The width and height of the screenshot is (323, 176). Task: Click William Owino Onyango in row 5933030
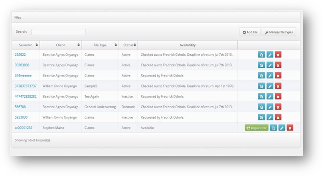(59, 117)
